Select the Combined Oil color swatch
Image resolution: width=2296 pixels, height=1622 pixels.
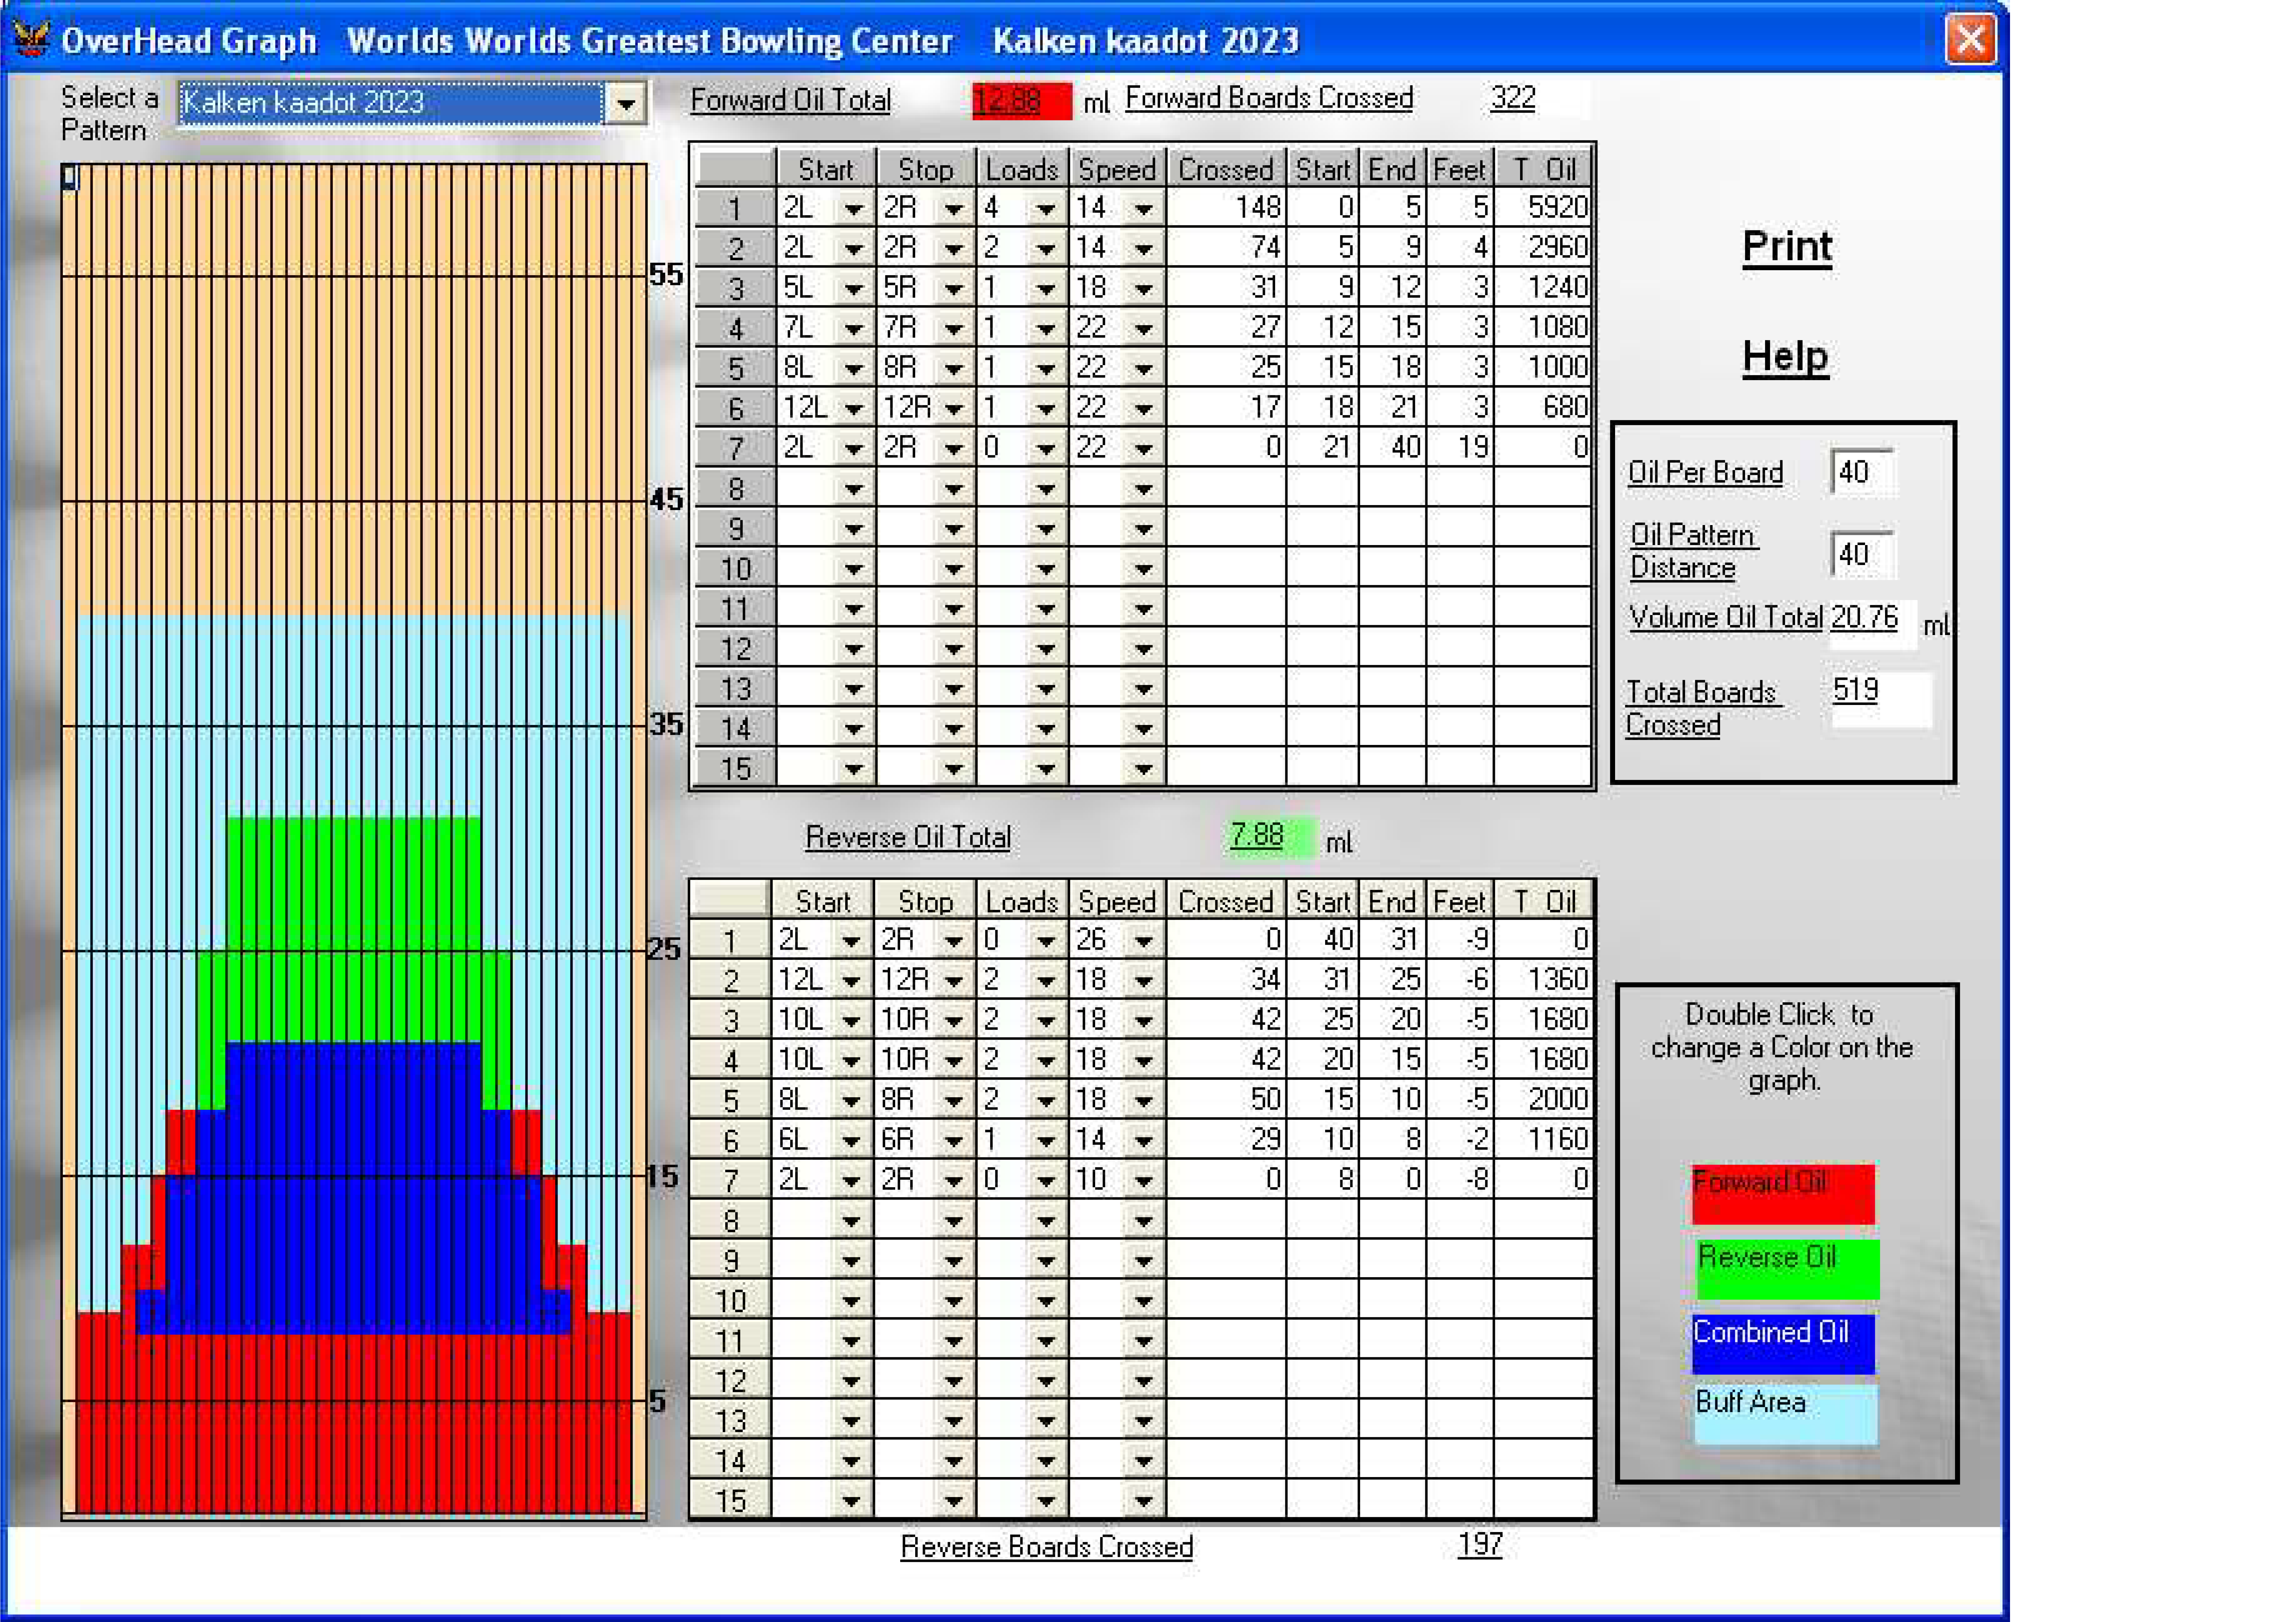(1783, 1344)
